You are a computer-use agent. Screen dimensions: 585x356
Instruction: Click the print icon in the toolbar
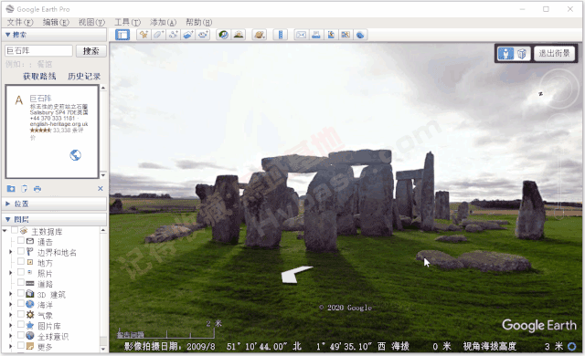pos(316,35)
